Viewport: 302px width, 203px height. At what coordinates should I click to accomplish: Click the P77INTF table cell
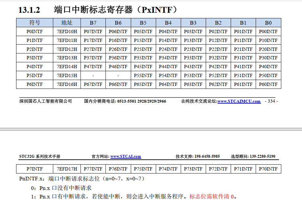(93, 169)
